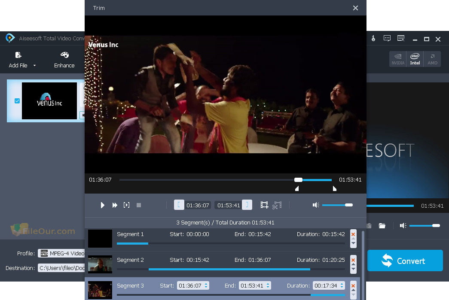The height and width of the screenshot is (300, 449).
Task: Open the Profile MPEG-4 Video dropdown
Action: pos(61,253)
